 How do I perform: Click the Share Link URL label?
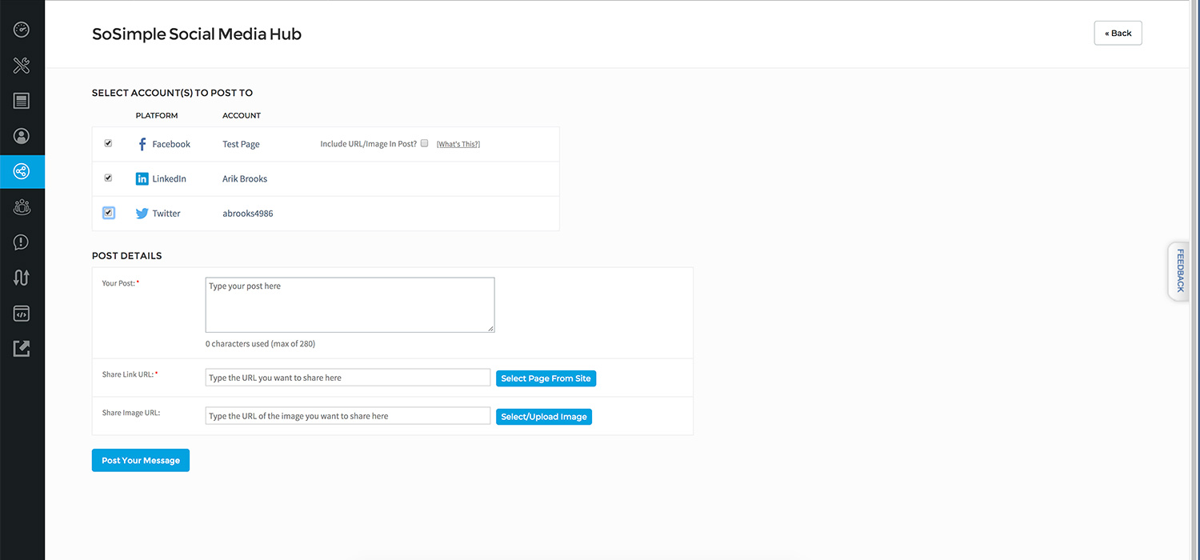pyautogui.click(x=128, y=374)
